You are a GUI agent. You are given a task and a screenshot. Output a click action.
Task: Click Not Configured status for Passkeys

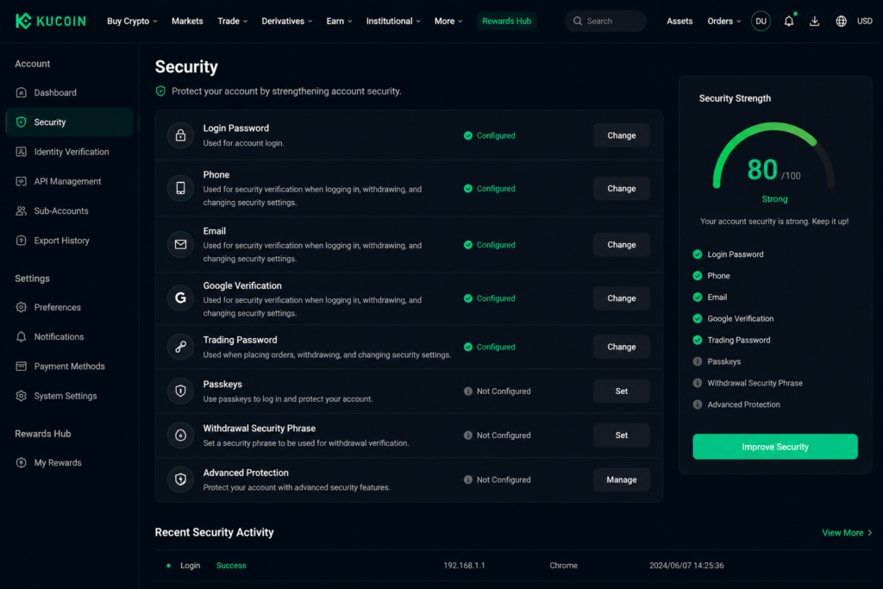pos(498,391)
